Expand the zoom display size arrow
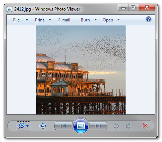This screenshot has width=162, height=142. (28, 126)
